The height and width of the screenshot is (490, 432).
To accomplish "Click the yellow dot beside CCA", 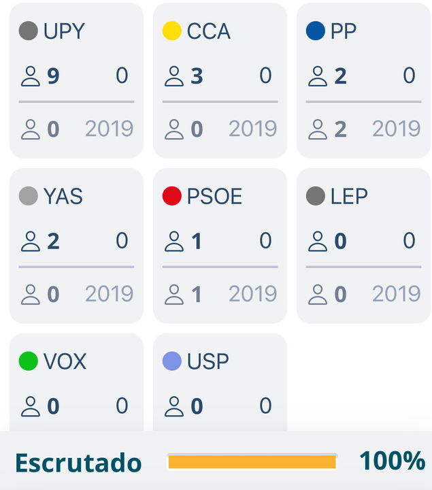I will coord(172,31).
